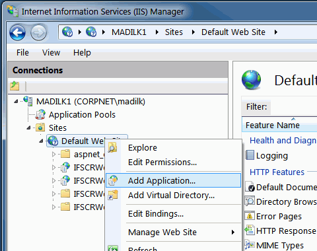
Task: Collapse the Default Web Site node
Action: coord(41,141)
